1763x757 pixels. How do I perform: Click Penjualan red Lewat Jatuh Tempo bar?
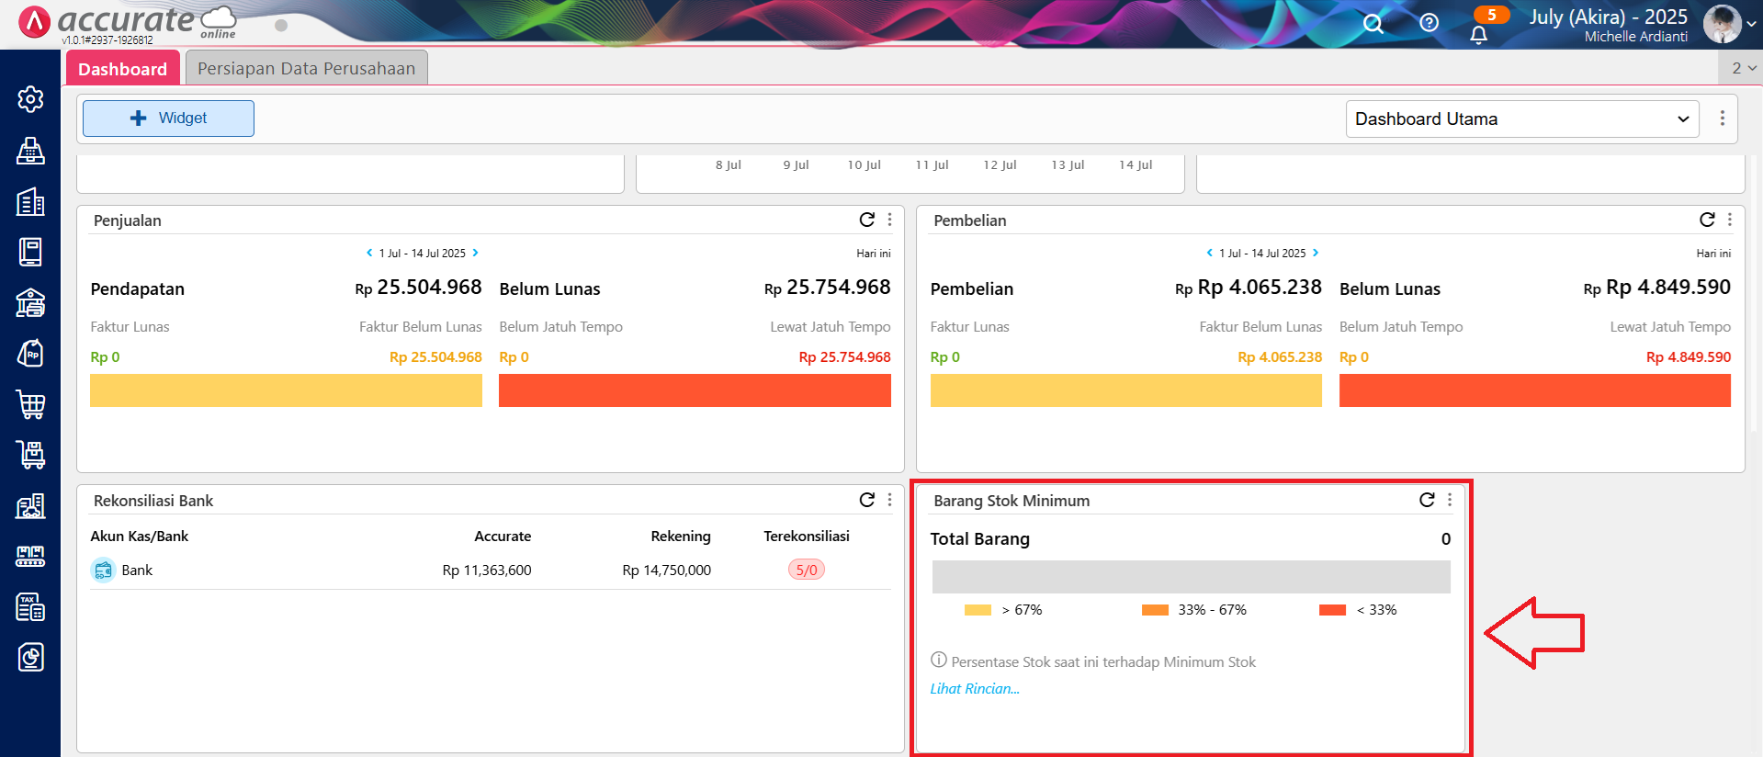tap(695, 390)
